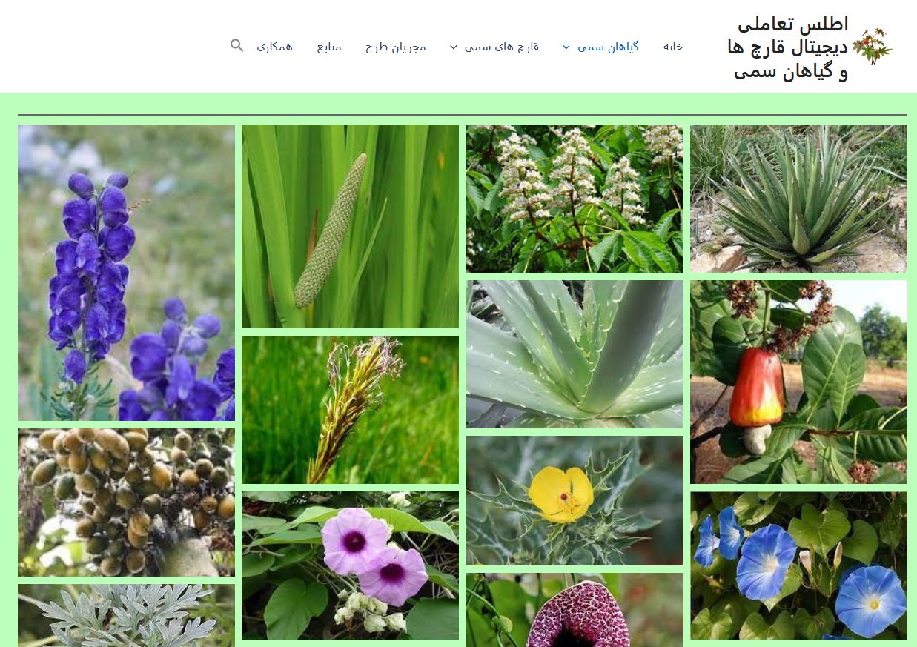This screenshot has width=917, height=647.
Task: Open the brown seed cluster thumbnail
Action: click(126, 502)
